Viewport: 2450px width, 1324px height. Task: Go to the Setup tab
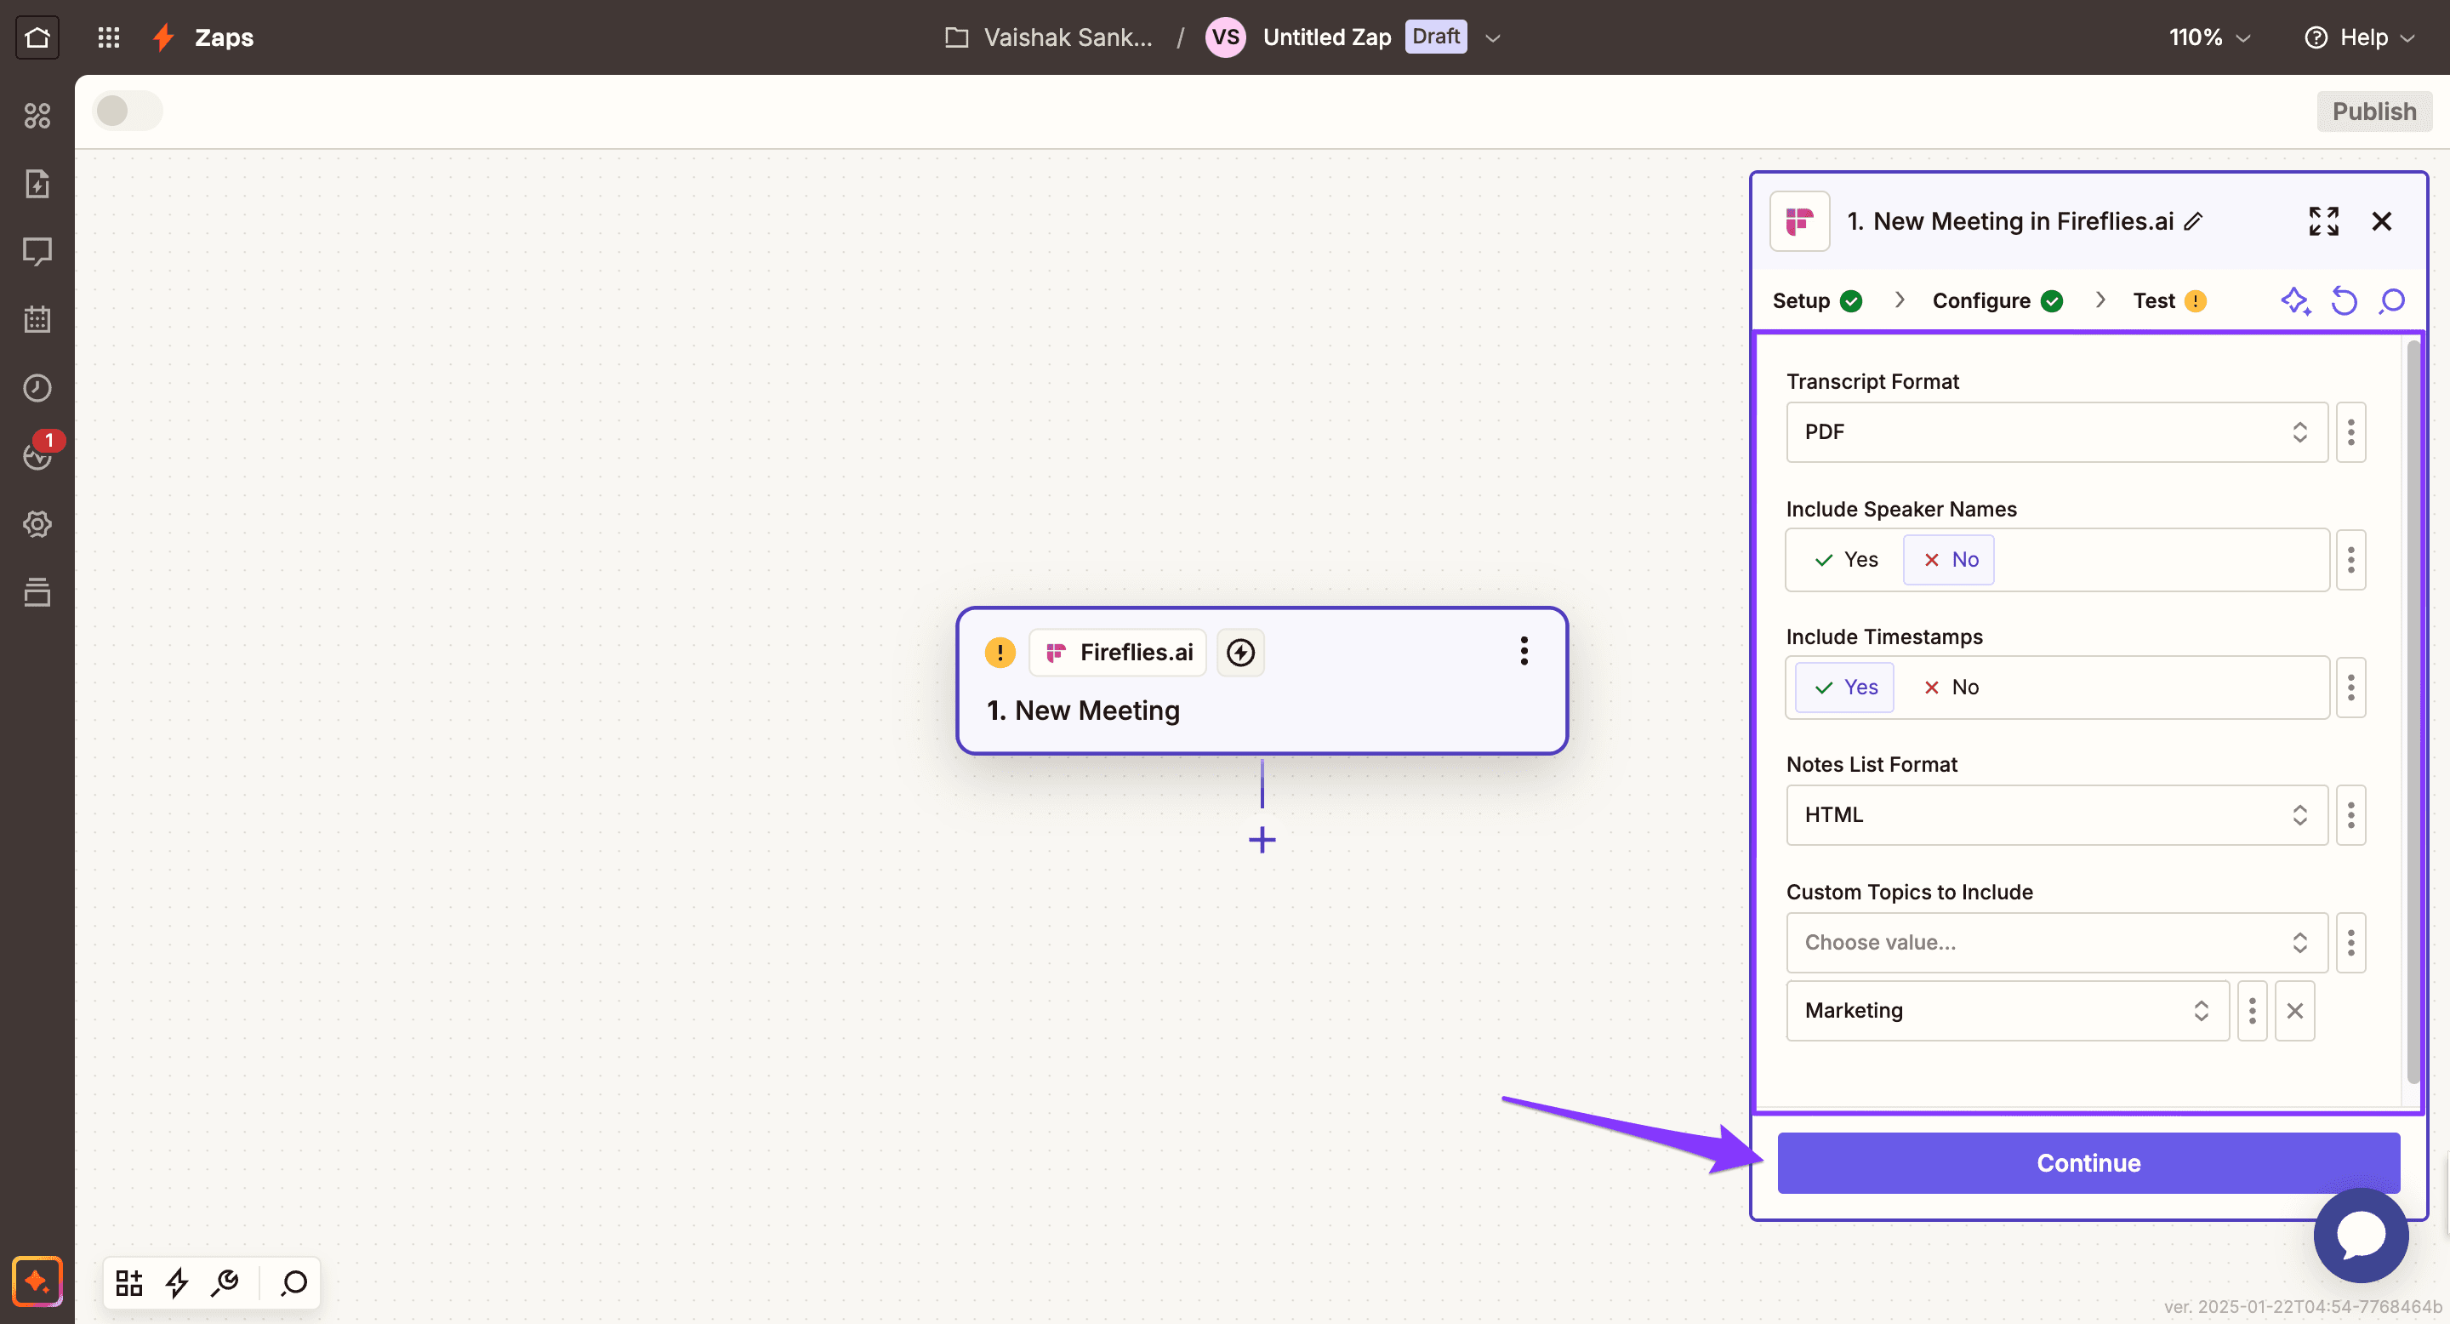tap(1816, 300)
